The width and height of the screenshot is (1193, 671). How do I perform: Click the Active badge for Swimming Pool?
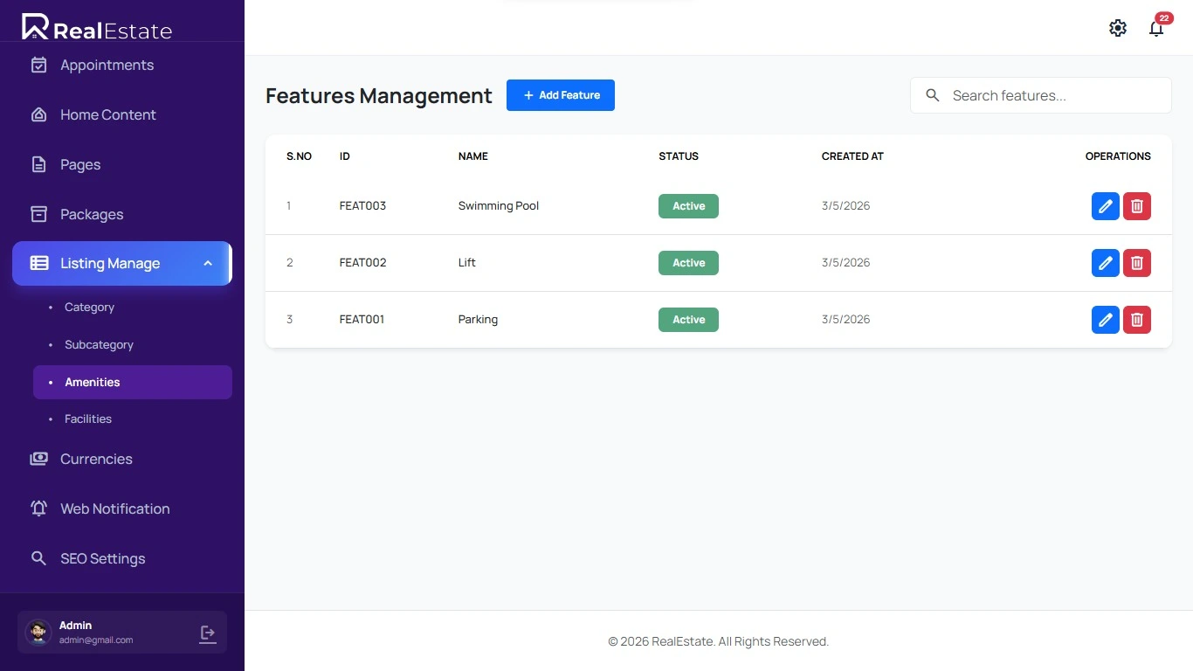click(x=688, y=206)
